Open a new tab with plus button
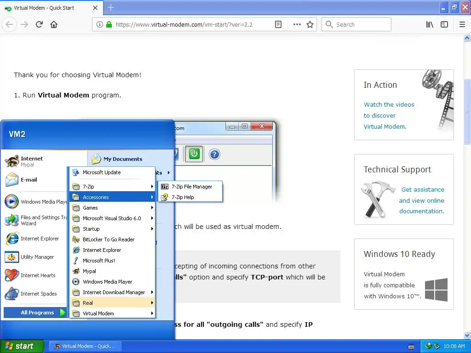This screenshot has height=353, width=471. (111, 7)
